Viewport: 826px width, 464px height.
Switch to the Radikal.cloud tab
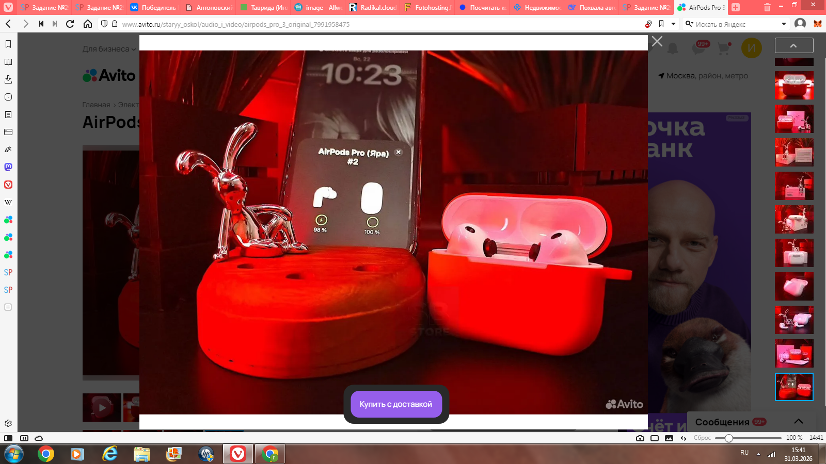pos(373,7)
